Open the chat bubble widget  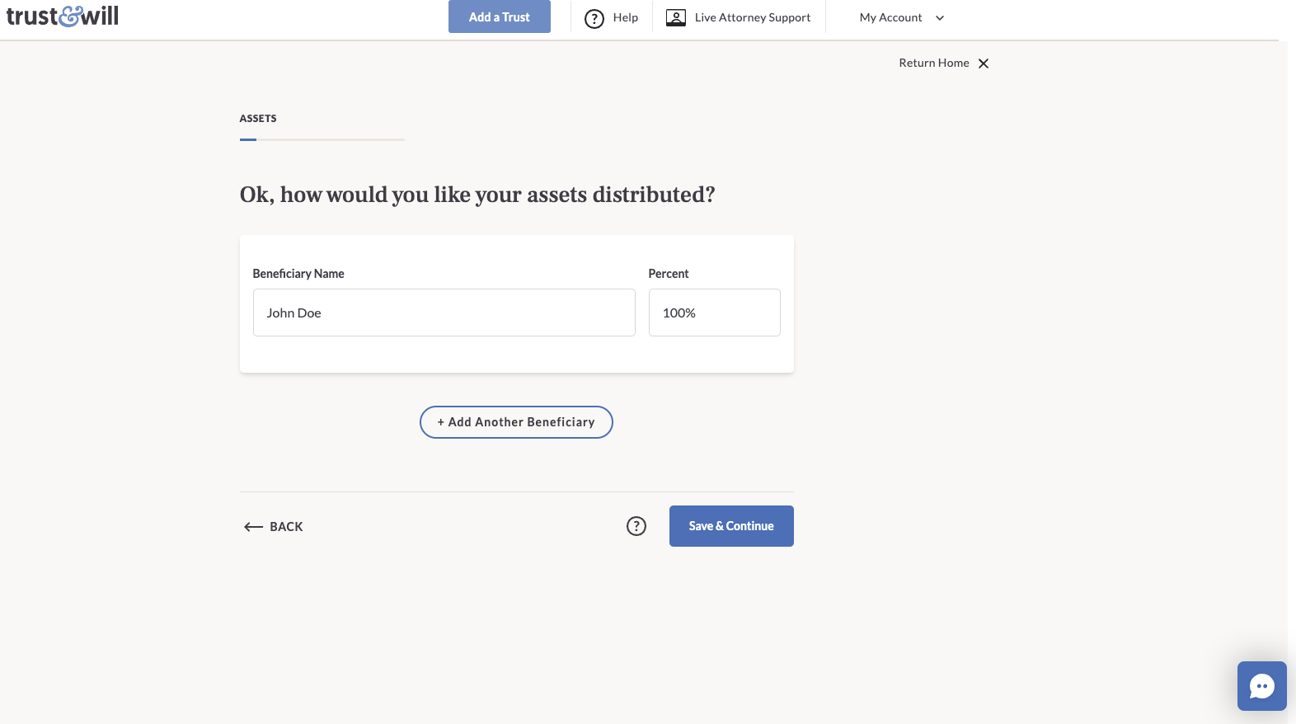[x=1261, y=686]
